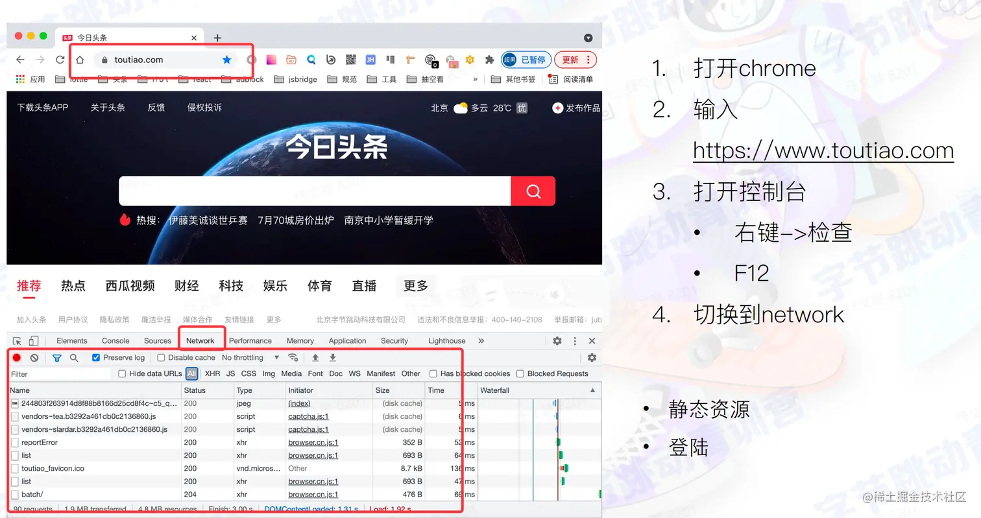Open the blue JH extension icon
Image resolution: width=981 pixels, height=518 pixels.
pos(370,60)
